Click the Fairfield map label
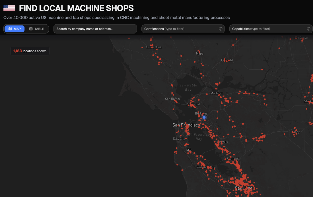This screenshot has width=313, height=197. pos(227,60)
